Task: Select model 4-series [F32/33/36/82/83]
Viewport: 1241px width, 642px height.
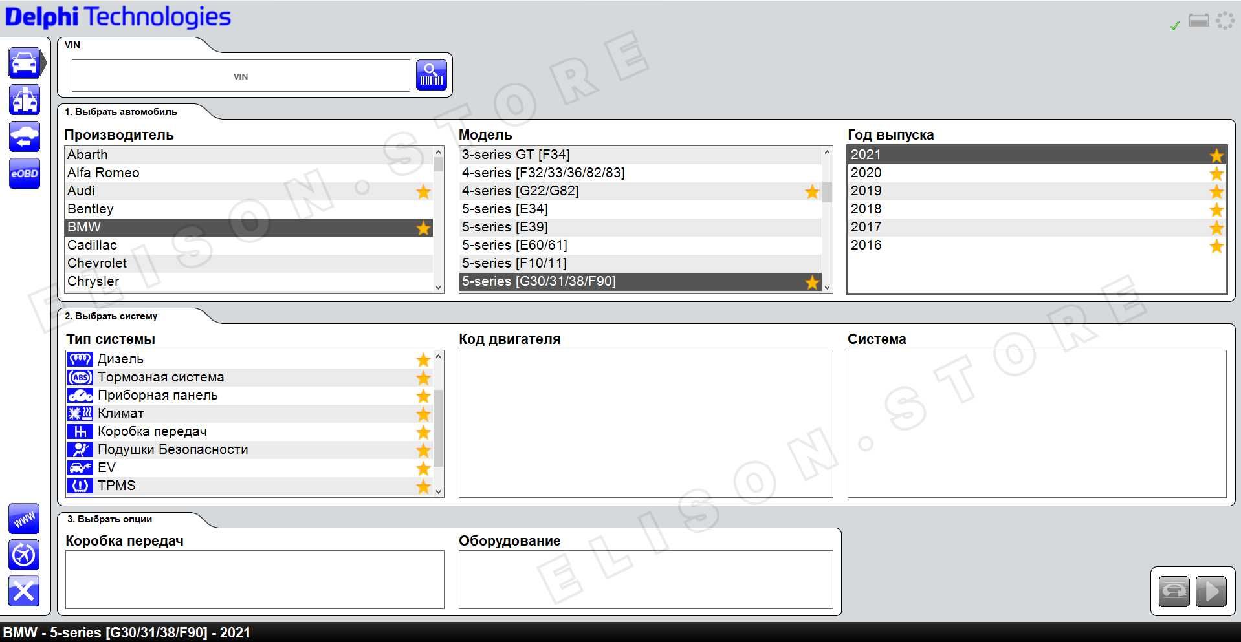Action: [641, 173]
